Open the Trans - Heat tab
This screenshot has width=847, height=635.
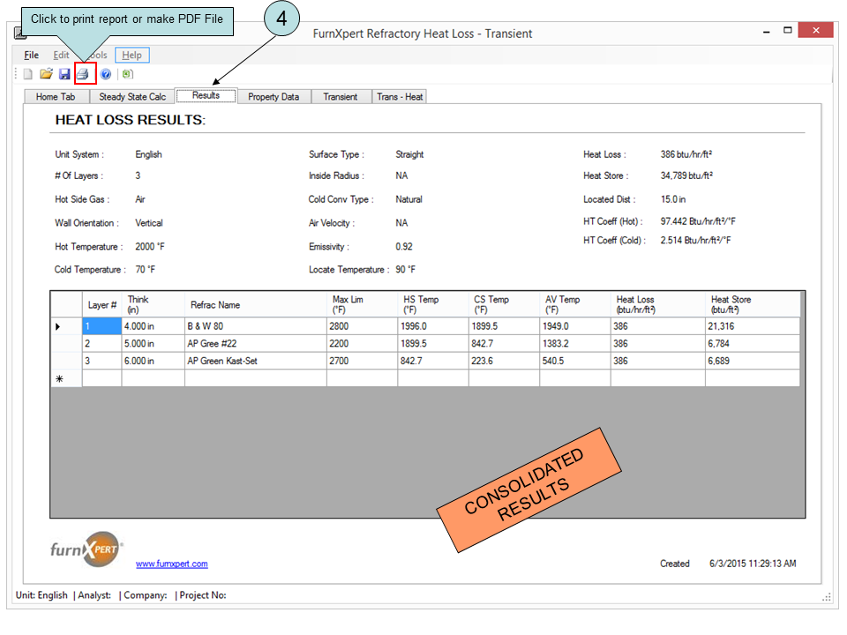pyautogui.click(x=400, y=97)
